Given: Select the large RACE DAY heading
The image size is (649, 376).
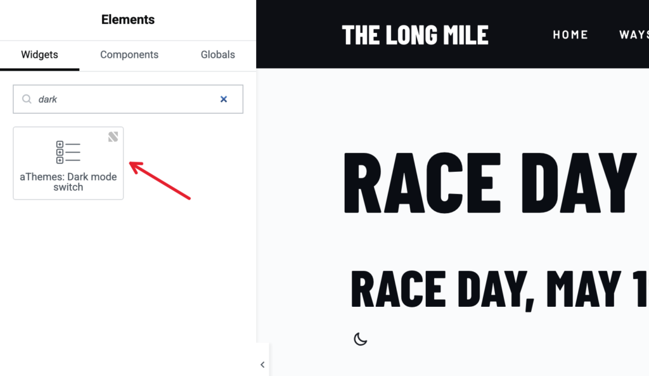Looking at the screenshot, I should click(x=491, y=183).
